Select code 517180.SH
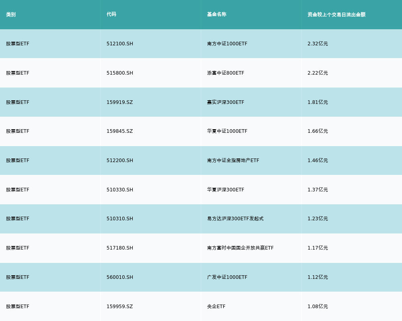402x321 pixels. tap(120, 248)
